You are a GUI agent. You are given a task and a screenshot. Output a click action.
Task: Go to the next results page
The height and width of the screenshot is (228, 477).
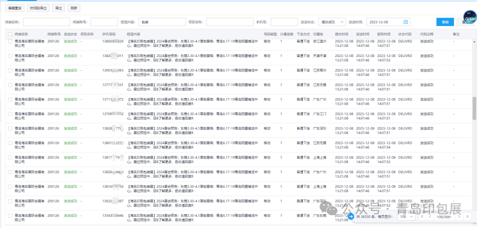[459, 217]
